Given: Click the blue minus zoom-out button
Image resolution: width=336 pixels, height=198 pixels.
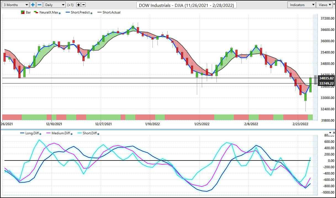Looking at the screenshot, I should [x=39, y=5].
